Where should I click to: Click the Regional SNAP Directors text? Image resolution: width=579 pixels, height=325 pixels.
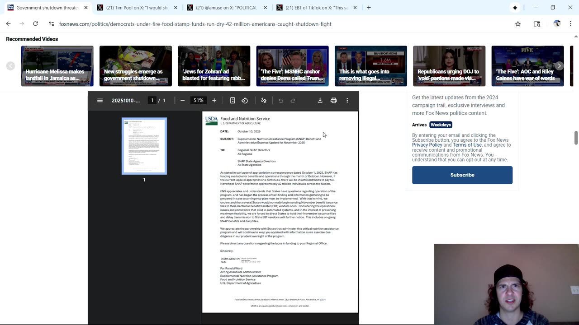click(x=254, y=150)
